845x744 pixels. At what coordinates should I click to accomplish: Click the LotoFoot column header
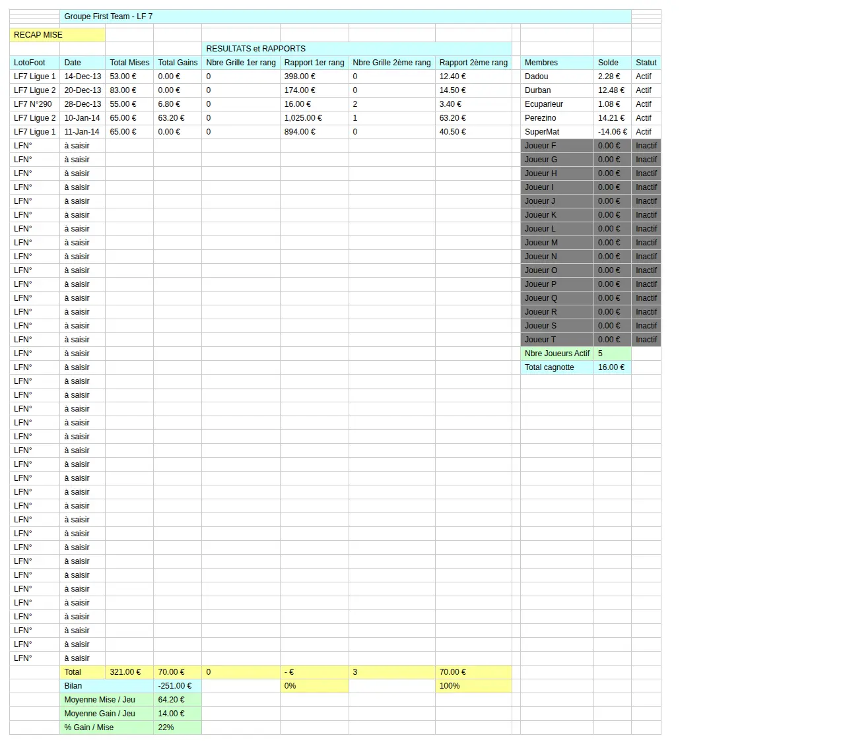(34, 63)
